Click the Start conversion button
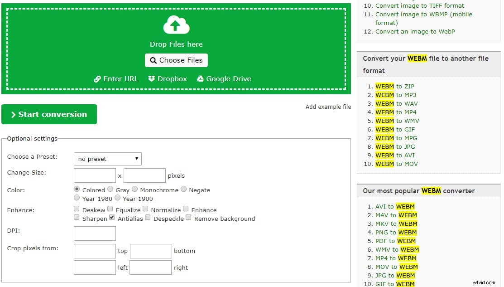The width and height of the screenshot is (504, 287). [x=49, y=114]
